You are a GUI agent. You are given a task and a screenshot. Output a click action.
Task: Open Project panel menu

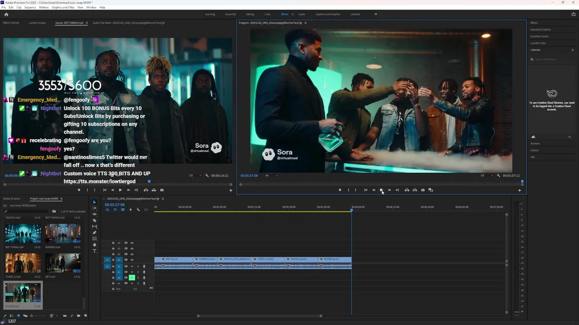point(62,199)
